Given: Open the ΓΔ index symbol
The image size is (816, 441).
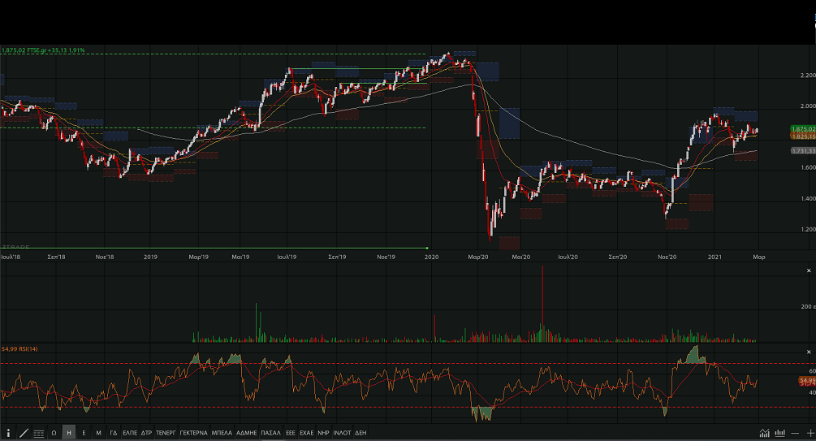Looking at the screenshot, I should [114, 433].
